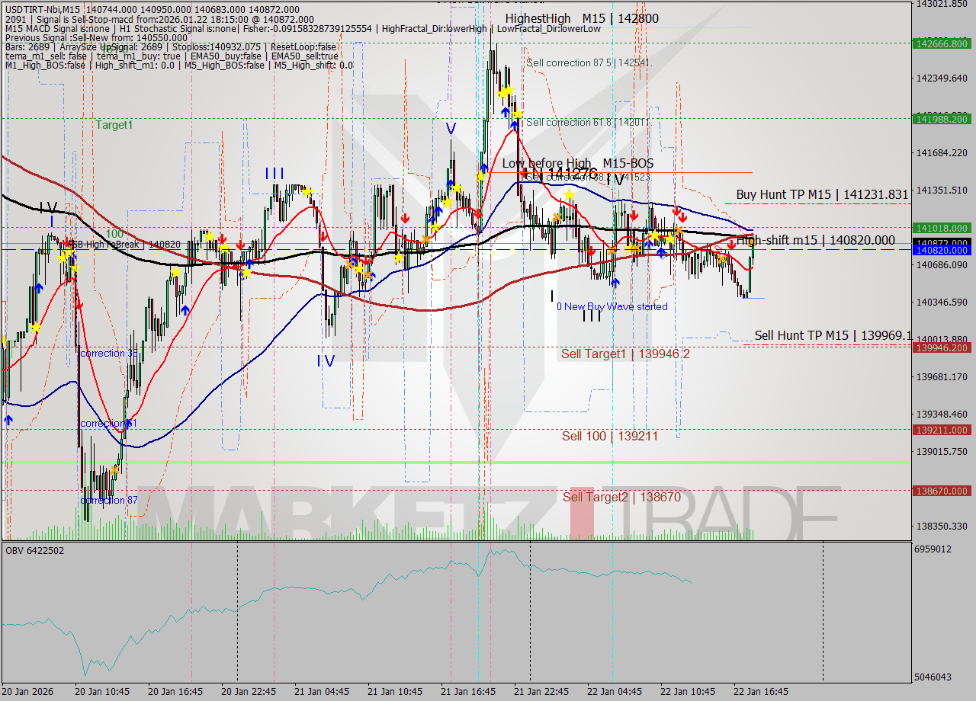The width and height of the screenshot is (976, 701).
Task: Click the blue buy arrow on the 21 Jan 16:45 spike
Action: pyautogui.click(x=505, y=110)
